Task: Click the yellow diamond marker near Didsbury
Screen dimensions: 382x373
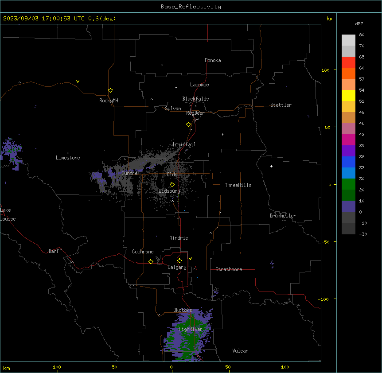Action: 172,185
